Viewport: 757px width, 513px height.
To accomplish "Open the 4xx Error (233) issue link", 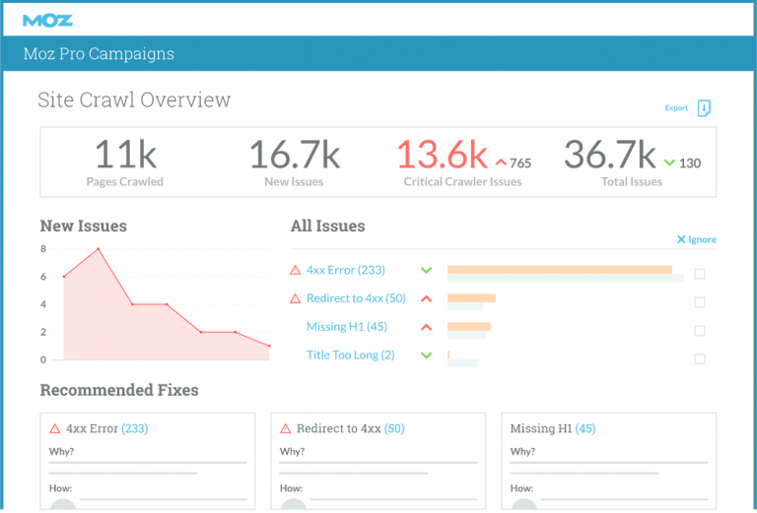I will tap(346, 270).
